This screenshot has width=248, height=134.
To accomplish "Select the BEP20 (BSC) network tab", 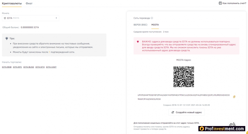I will [x=140, y=25].
